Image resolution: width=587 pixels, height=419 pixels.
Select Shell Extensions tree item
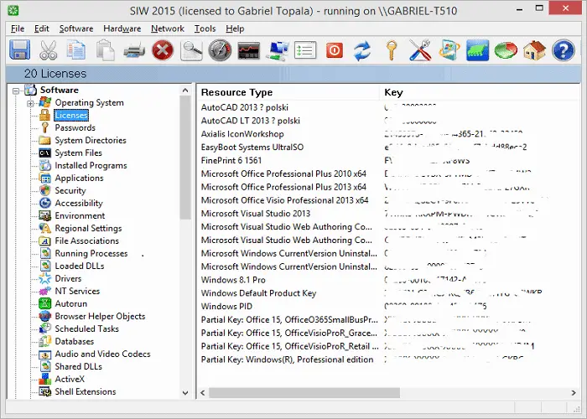tap(86, 391)
